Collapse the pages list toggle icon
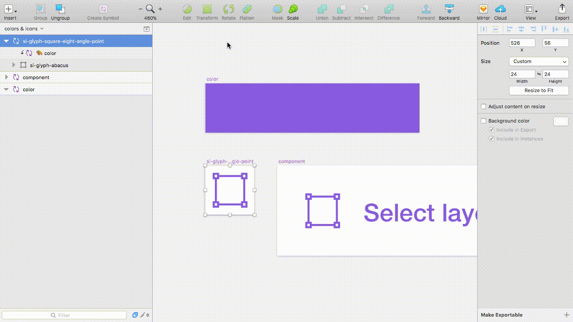 point(146,29)
